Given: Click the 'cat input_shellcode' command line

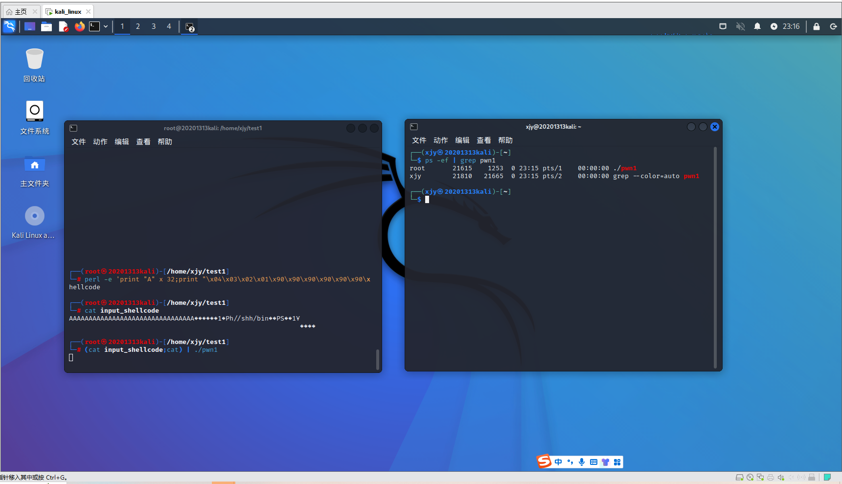Looking at the screenshot, I should [122, 311].
